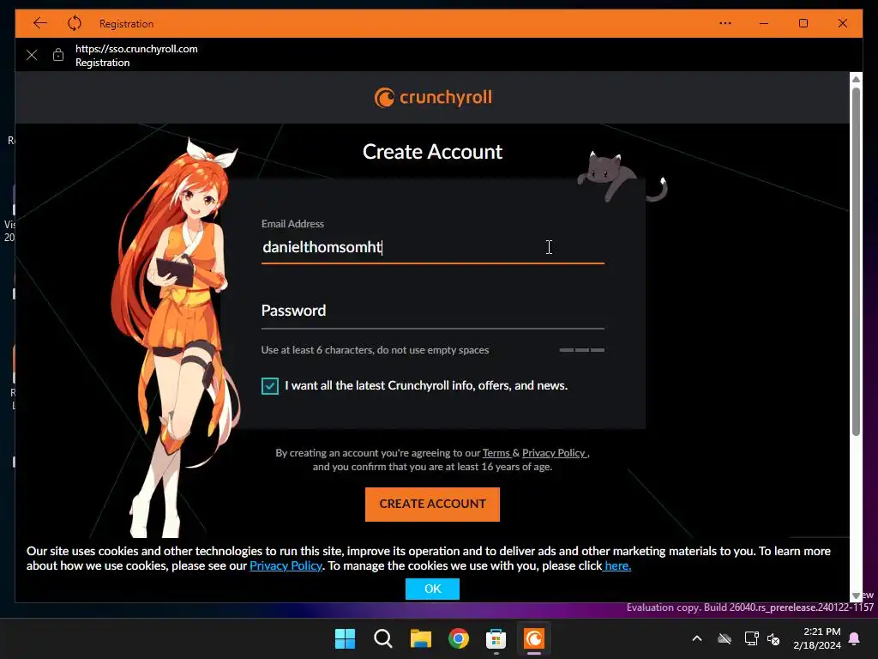The height and width of the screenshot is (659, 878).
Task: Click the Registration title in the orange bar
Action: (x=127, y=23)
